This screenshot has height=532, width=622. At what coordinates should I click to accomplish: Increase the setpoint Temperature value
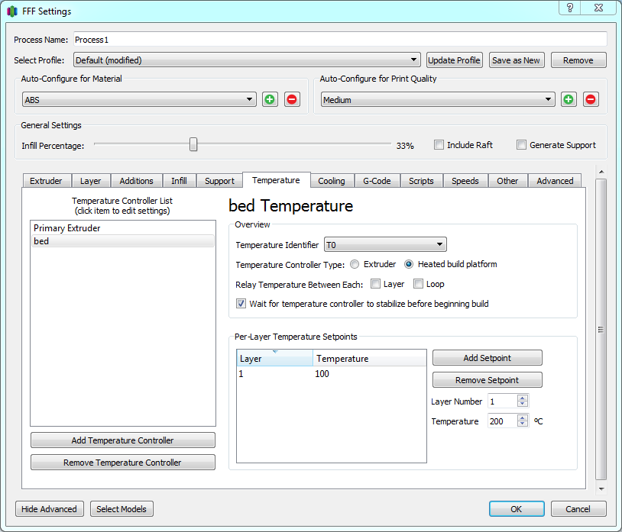click(523, 418)
